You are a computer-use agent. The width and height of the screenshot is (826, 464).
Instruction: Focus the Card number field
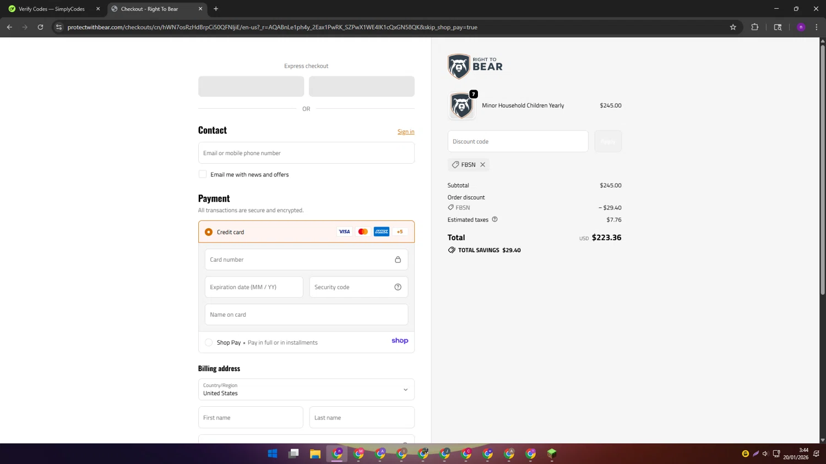[306, 259]
